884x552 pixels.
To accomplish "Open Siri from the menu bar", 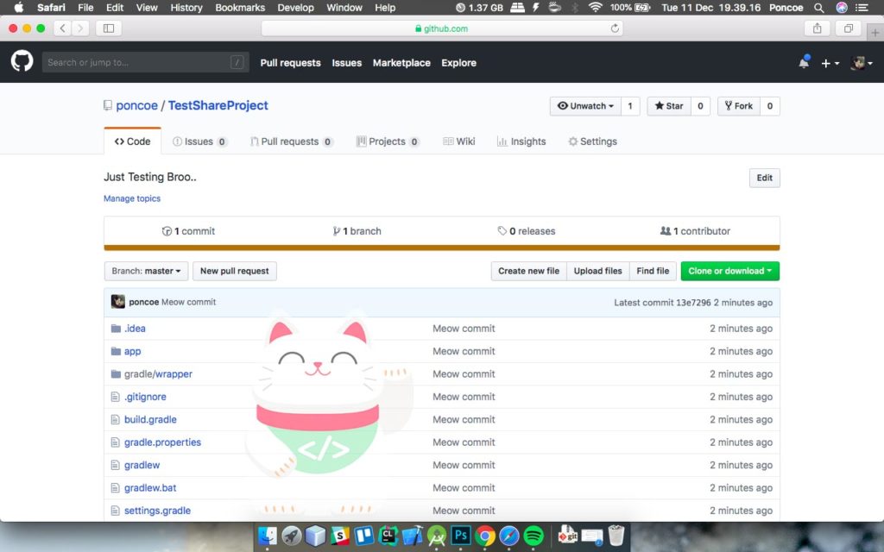I will [841, 7].
